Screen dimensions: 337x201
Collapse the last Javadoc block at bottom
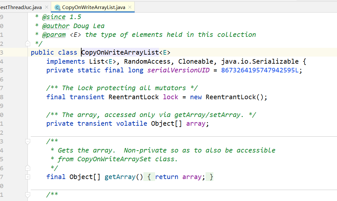click(28, 195)
